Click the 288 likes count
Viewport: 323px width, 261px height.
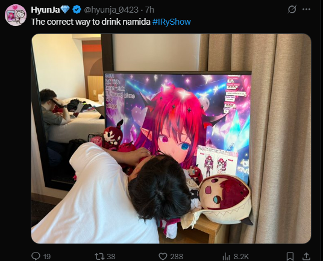pyautogui.click(x=177, y=257)
